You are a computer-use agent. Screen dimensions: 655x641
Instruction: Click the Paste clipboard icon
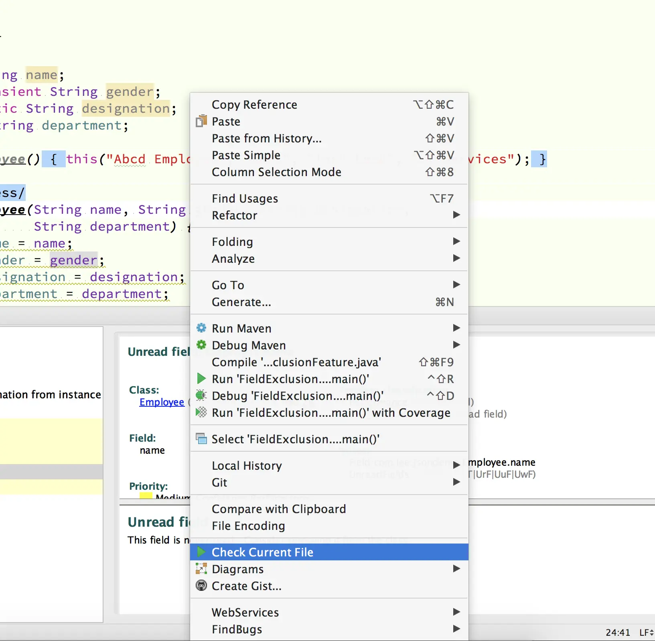[201, 121]
